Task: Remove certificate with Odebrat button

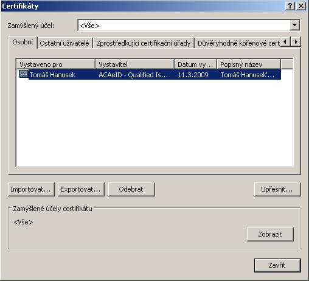Action: pyautogui.click(x=131, y=189)
